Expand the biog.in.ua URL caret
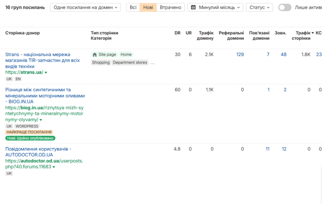 point(41,120)
